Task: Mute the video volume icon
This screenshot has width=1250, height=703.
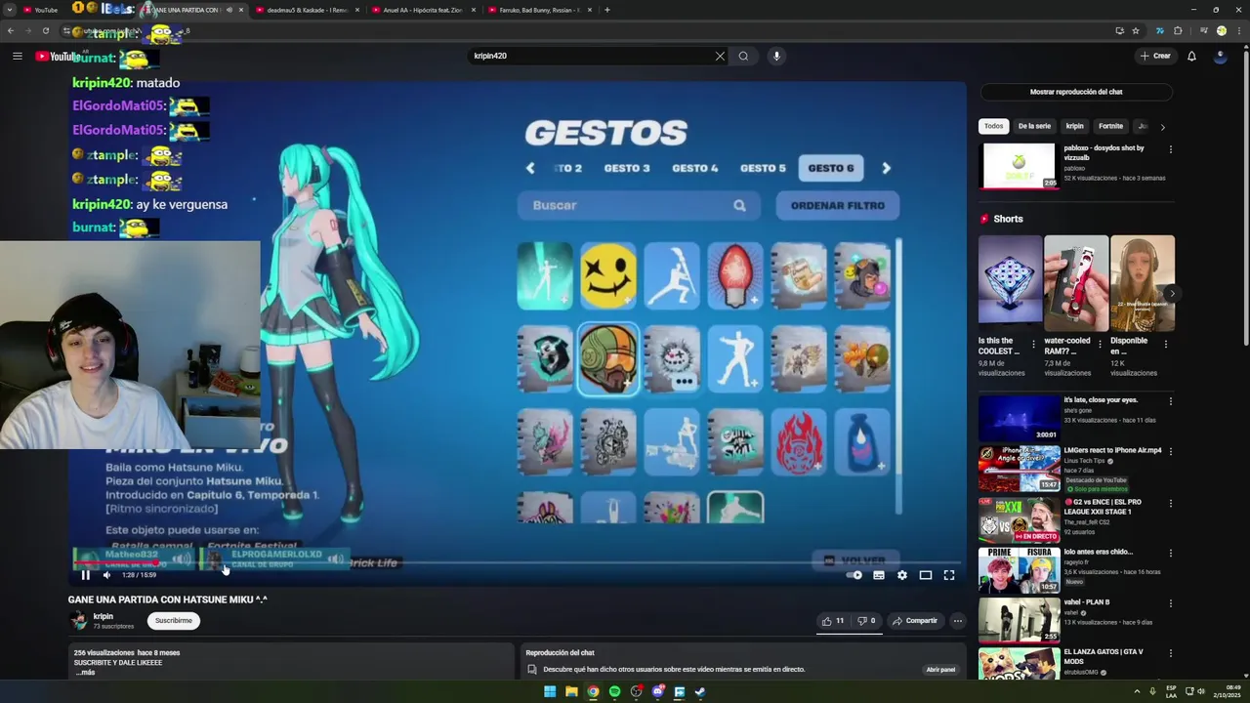Action: 106,575
